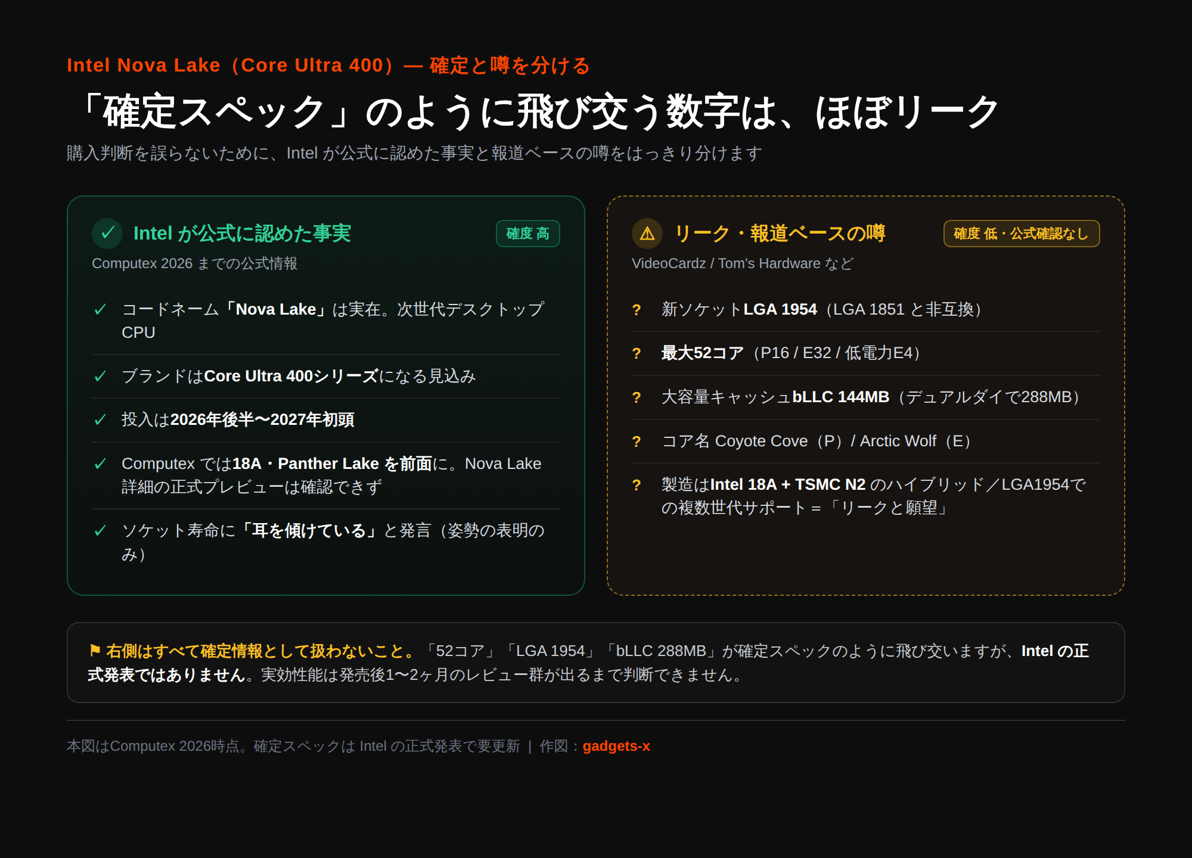
Task: Click the text 大容量キャッシュbLLC 144MB
Action: (x=775, y=397)
